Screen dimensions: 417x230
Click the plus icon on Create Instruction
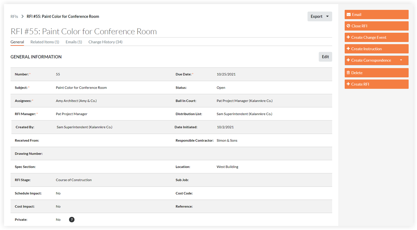[348, 49]
